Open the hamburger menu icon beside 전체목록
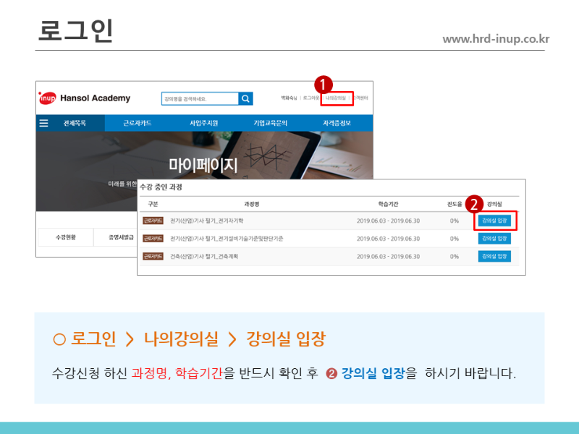The image size is (579, 434). coord(43,123)
